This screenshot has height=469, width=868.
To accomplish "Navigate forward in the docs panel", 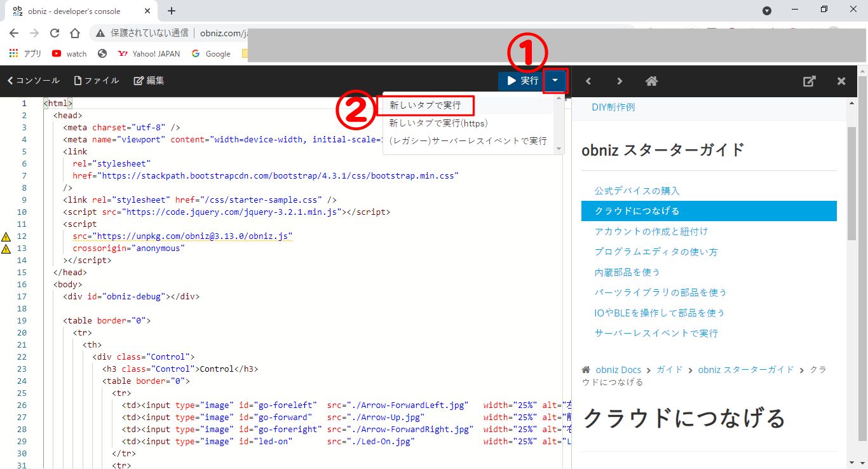I will pyautogui.click(x=620, y=81).
